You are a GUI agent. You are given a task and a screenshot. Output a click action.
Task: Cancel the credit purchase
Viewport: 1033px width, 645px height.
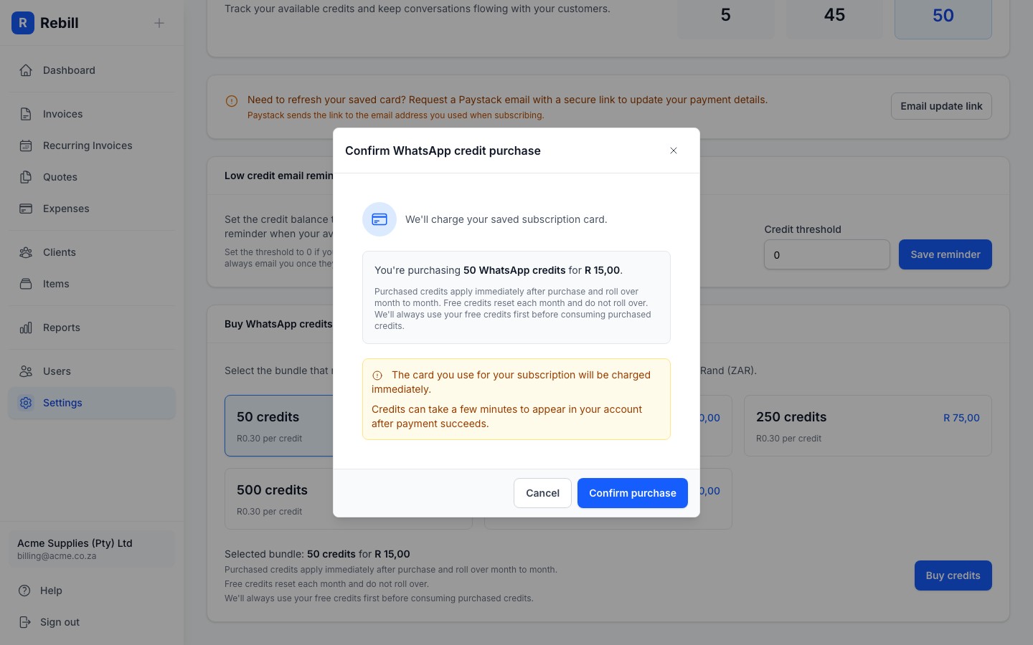coord(542,493)
